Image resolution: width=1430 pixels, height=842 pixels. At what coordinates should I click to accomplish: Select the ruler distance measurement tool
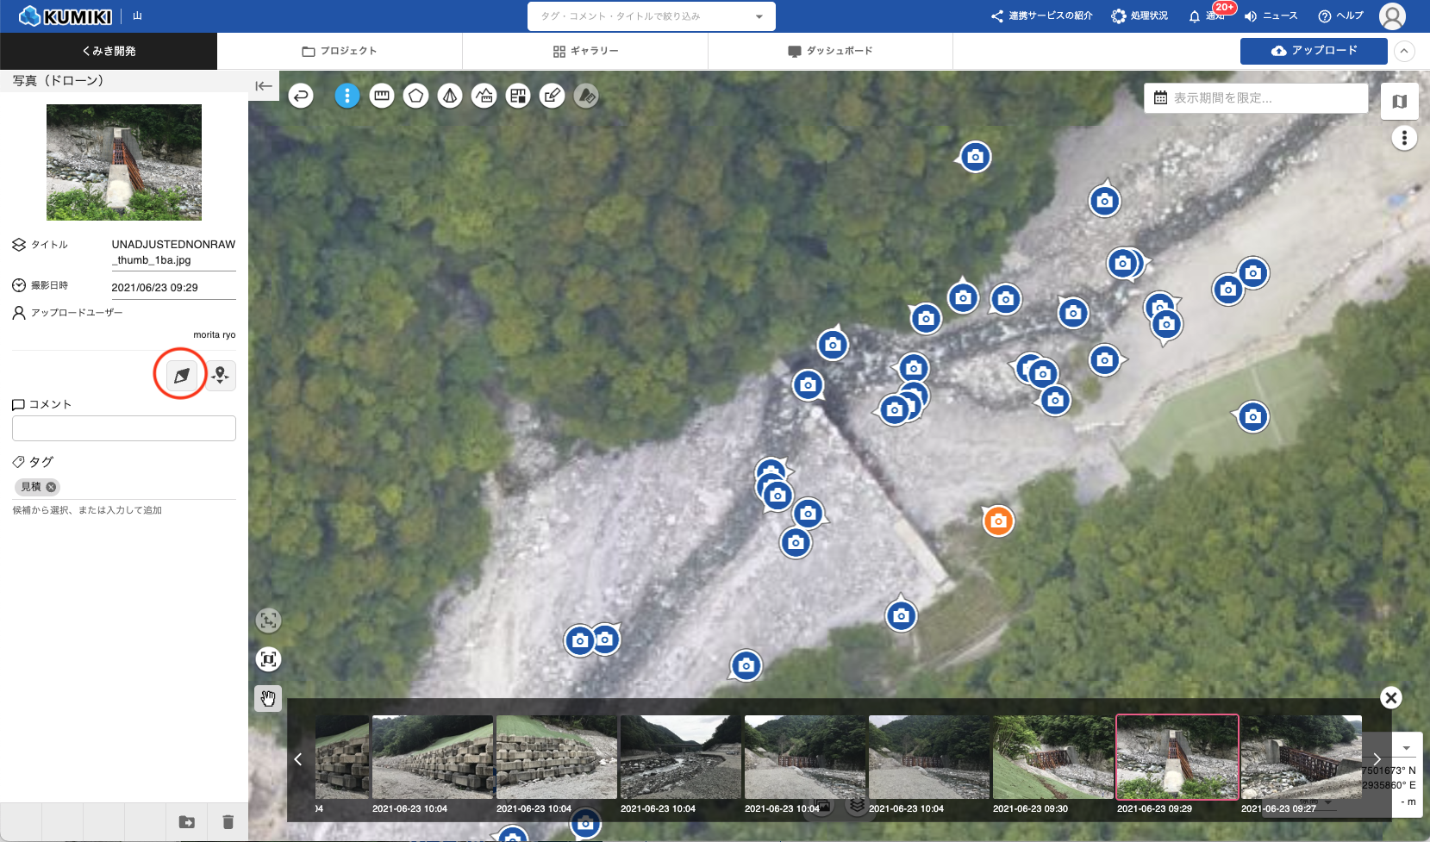pyautogui.click(x=382, y=96)
